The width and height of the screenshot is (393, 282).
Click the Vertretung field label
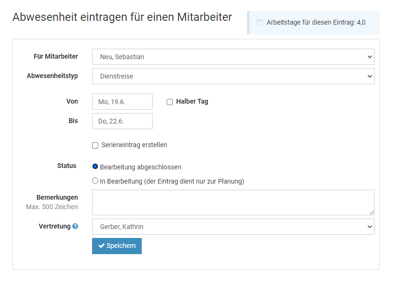point(54,227)
